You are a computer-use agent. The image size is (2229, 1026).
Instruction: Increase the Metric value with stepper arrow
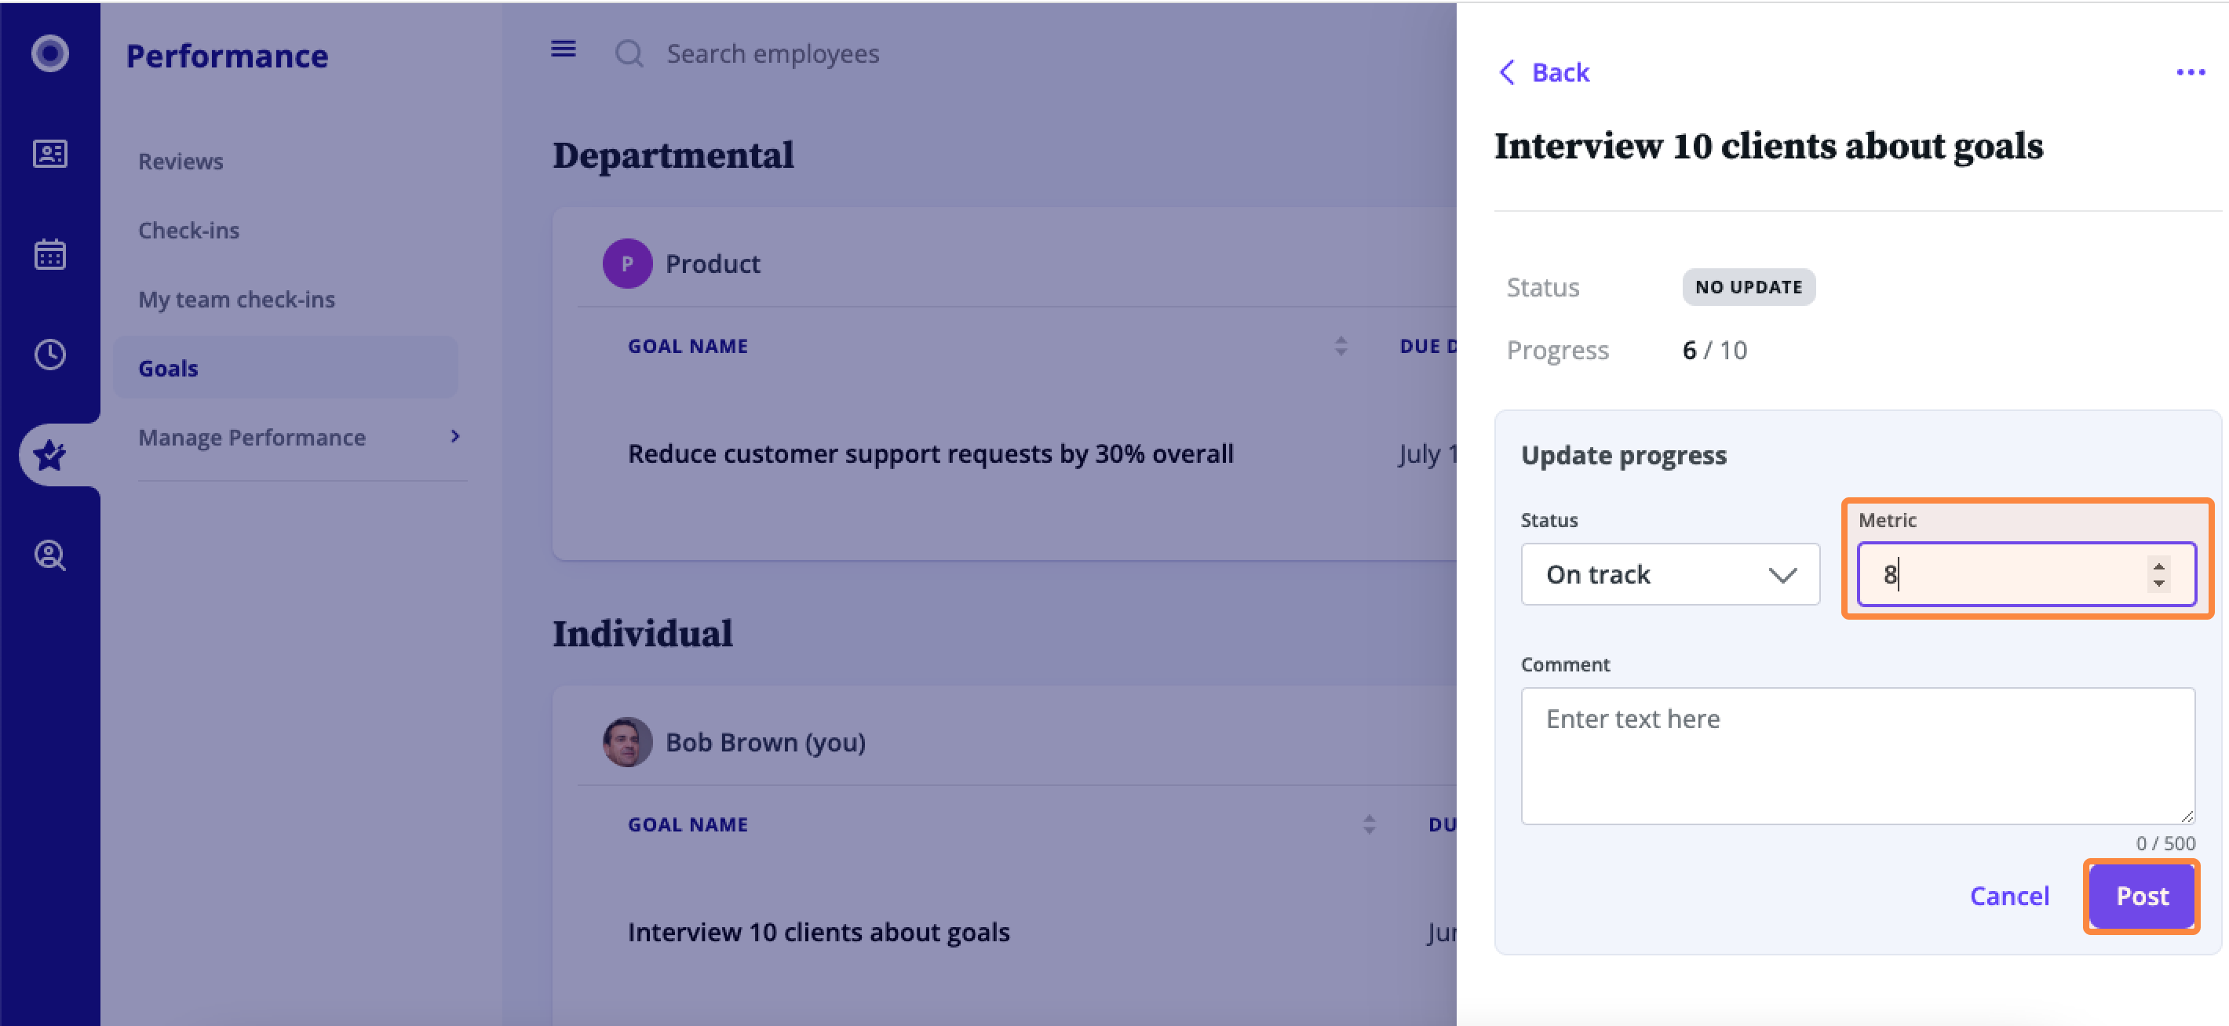2159,566
